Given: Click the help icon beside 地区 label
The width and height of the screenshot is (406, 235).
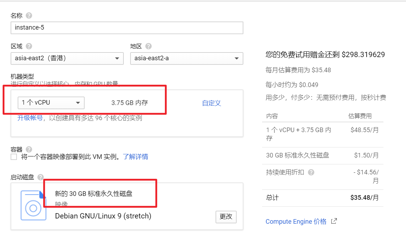Looking at the screenshot, I should pyautogui.click(x=149, y=46).
